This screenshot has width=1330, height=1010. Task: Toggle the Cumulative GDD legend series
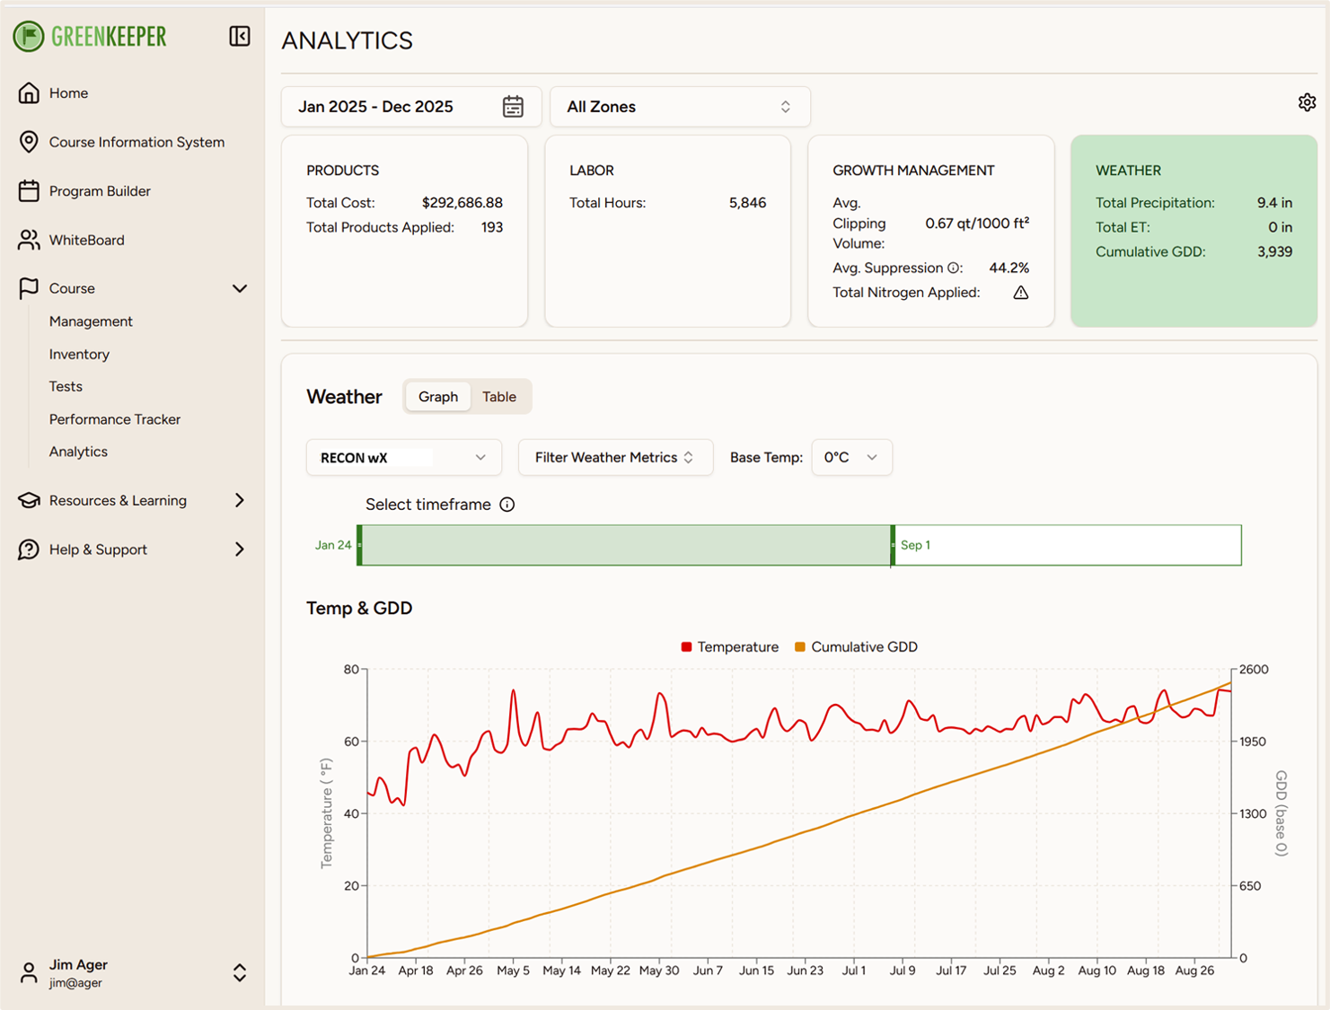click(856, 647)
